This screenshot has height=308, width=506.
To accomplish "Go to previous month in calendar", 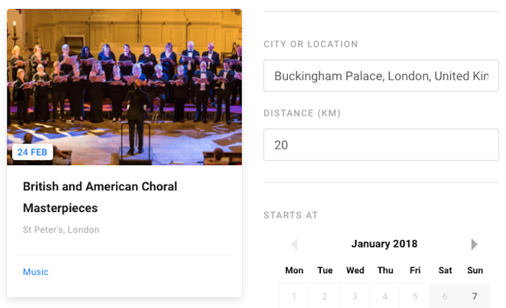I will [294, 244].
